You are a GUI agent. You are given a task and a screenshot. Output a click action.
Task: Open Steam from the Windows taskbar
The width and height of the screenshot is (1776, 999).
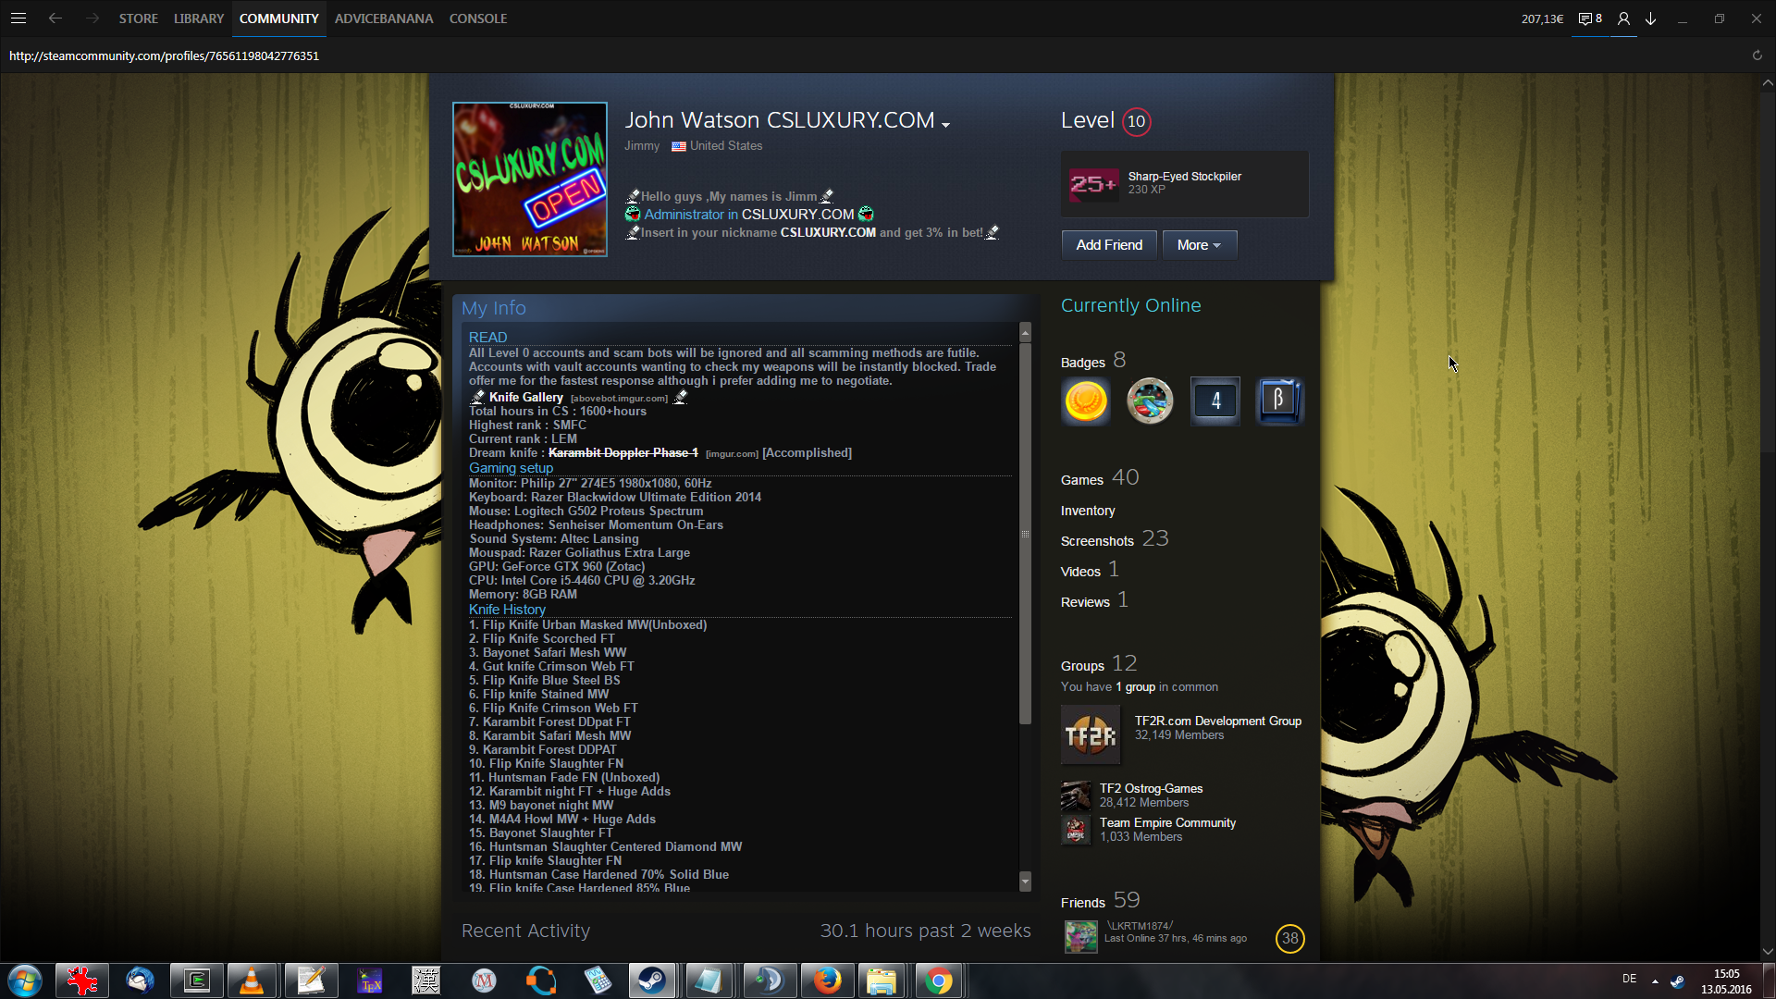click(x=652, y=980)
